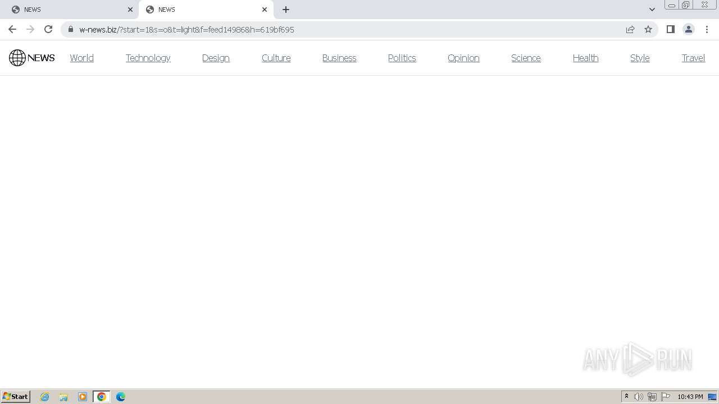Open Action Center flag icon

[666, 397]
